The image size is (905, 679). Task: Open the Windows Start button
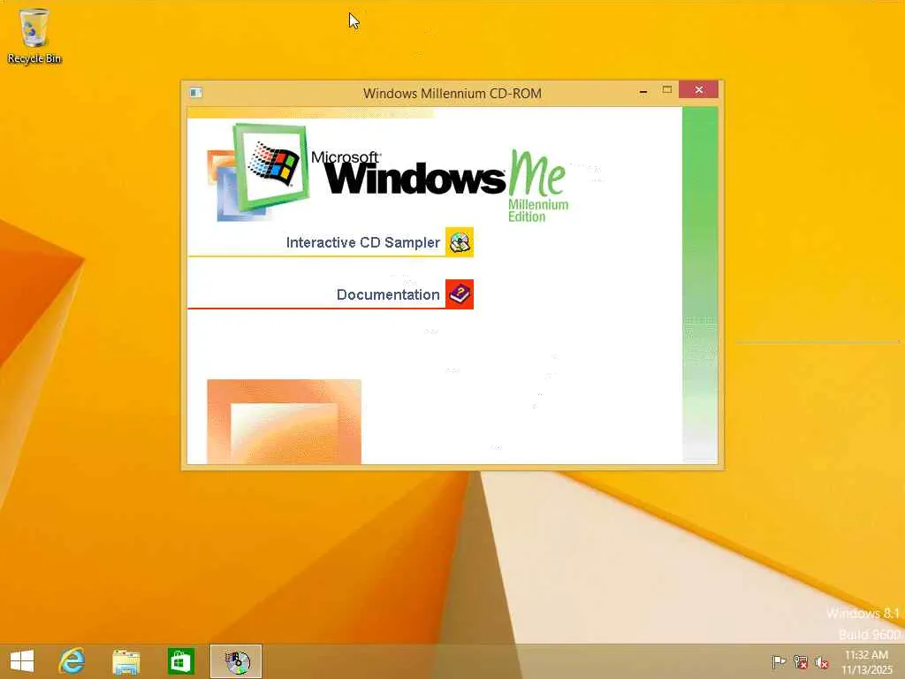tap(22, 661)
